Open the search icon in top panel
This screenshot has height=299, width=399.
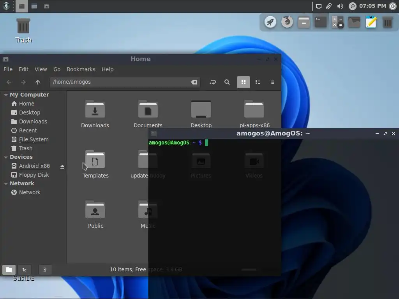352,6
